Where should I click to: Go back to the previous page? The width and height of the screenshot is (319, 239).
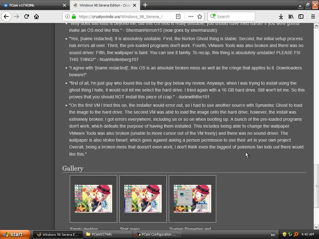(x=6, y=16)
